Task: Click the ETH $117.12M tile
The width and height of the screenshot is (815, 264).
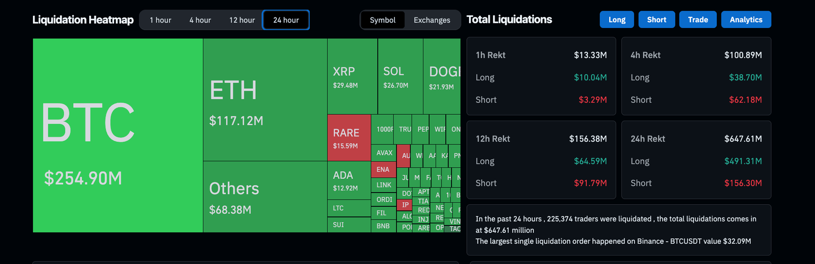Action: pos(265,100)
